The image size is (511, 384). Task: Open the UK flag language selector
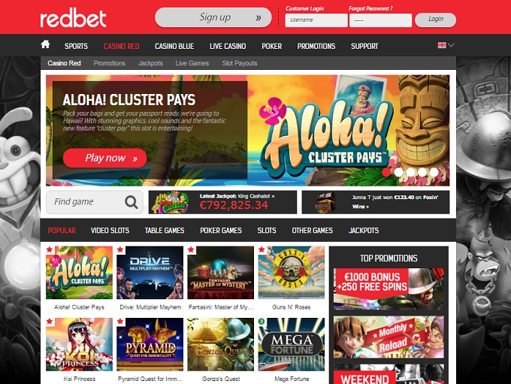(x=446, y=45)
